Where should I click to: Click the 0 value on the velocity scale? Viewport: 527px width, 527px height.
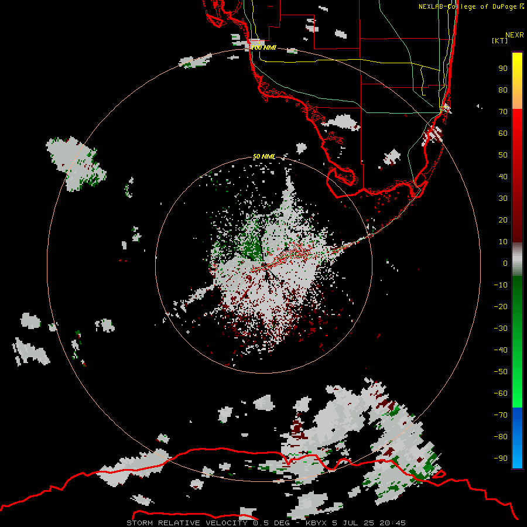pos(505,263)
